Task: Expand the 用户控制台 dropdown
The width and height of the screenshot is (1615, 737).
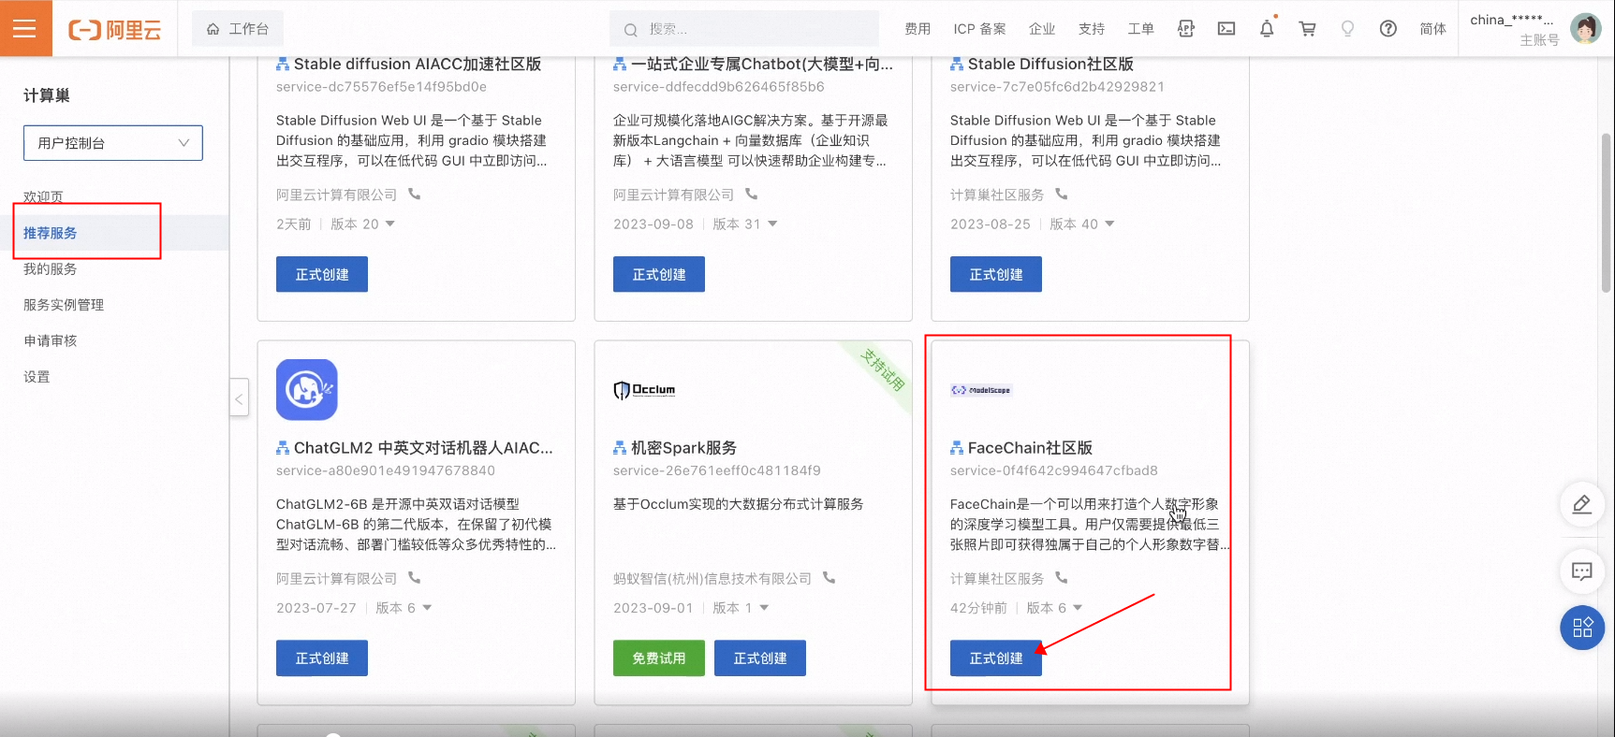Action: point(113,143)
